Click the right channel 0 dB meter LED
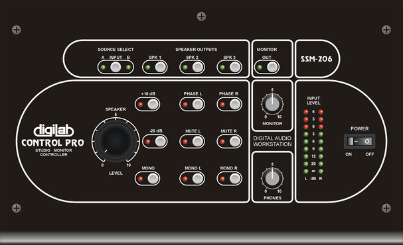This screenshot has width=403, height=245. coord(321,126)
